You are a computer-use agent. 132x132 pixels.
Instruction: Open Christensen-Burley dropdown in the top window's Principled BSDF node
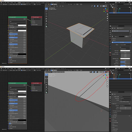pos(18,23)
